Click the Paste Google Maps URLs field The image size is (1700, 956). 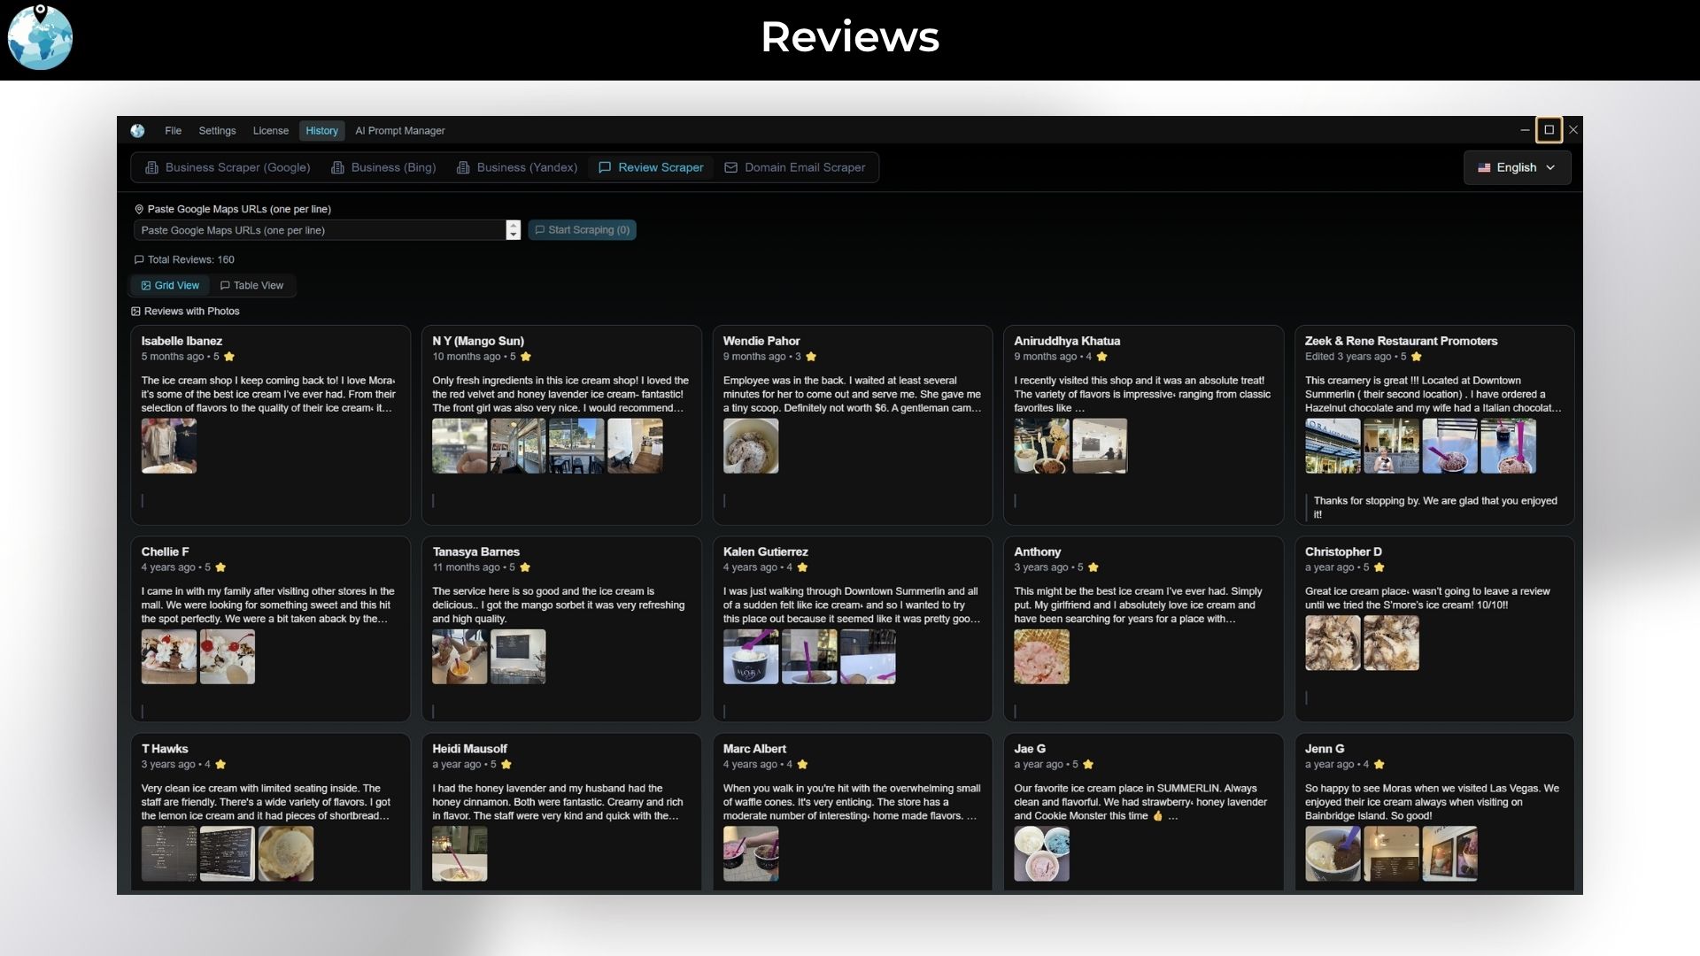click(319, 230)
